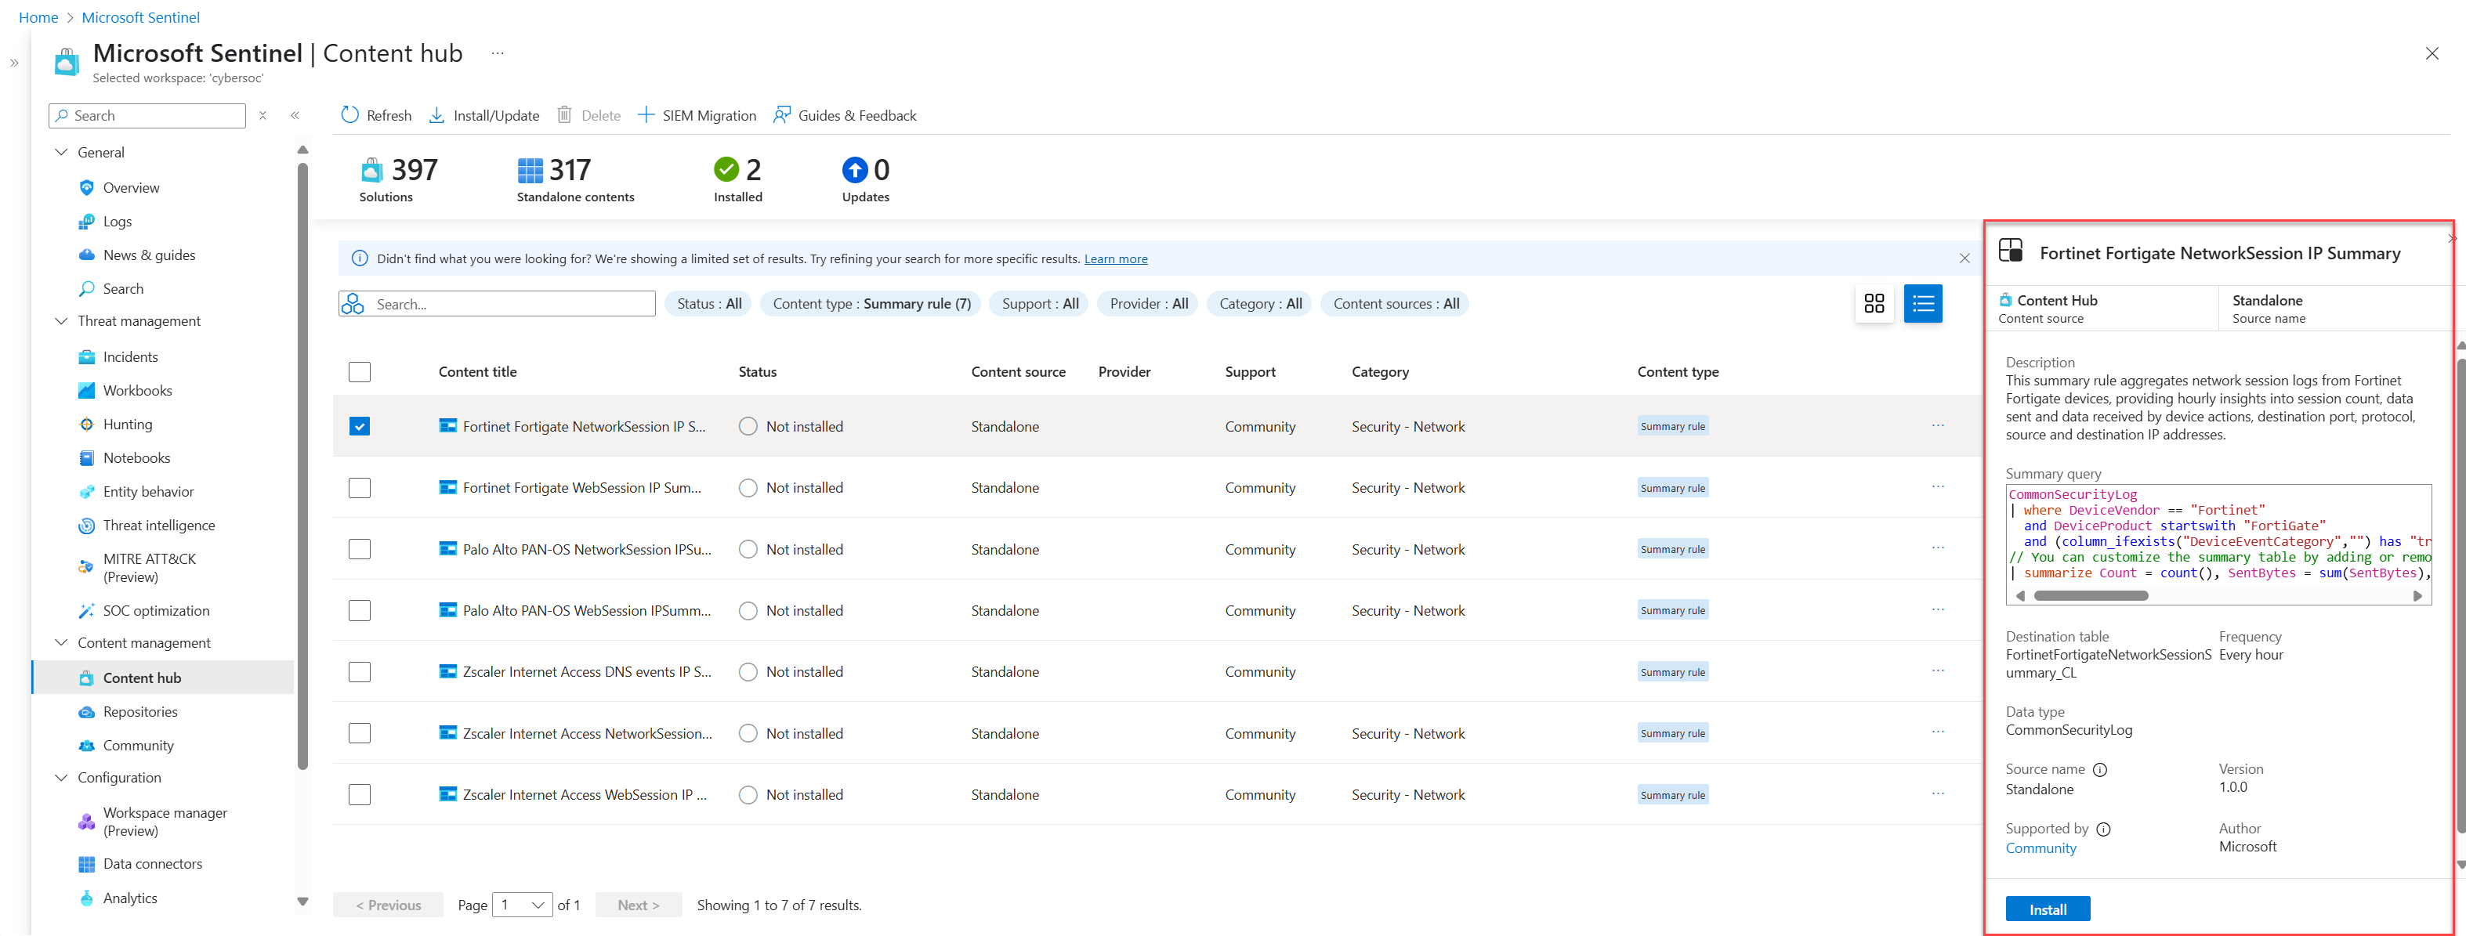Open the Content type filter dropdown

pyautogui.click(x=870, y=303)
